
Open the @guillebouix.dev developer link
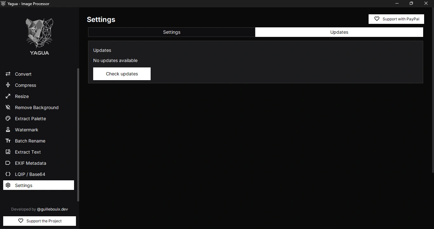pos(52,209)
